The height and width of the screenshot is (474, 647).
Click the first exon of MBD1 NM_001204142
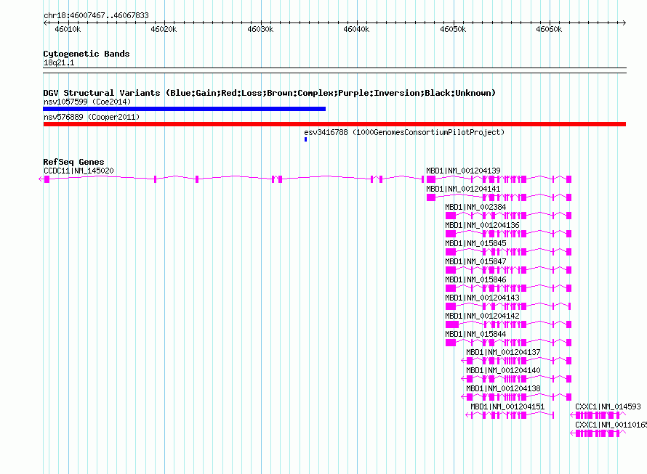pos(452,324)
